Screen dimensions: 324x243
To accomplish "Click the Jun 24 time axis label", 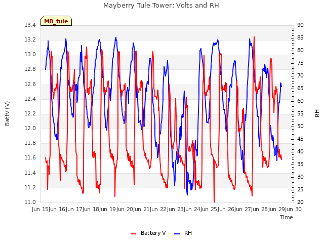I will pos(193,210).
